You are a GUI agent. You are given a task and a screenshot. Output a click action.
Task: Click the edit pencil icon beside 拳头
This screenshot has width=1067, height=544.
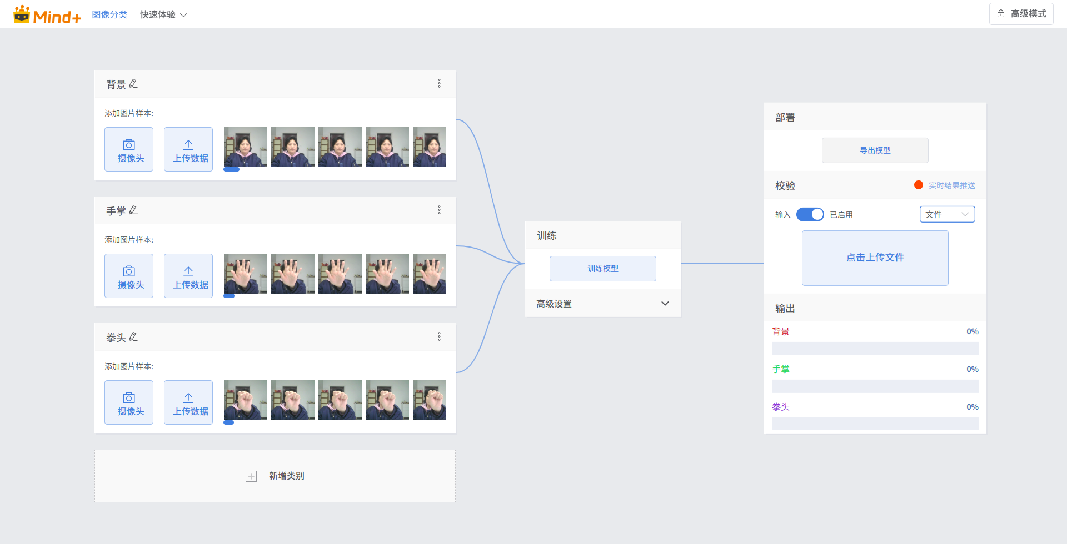tap(133, 337)
